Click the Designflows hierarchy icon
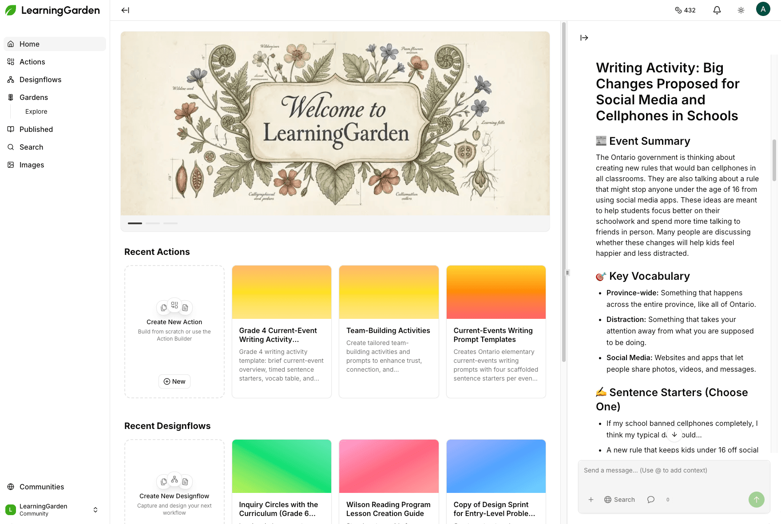The height and width of the screenshot is (524, 781). click(11, 79)
